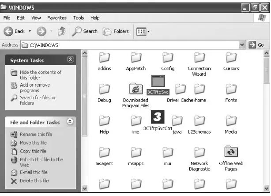The height and width of the screenshot is (196, 271).
Task: Open the Tools menu
Action: (79, 18)
